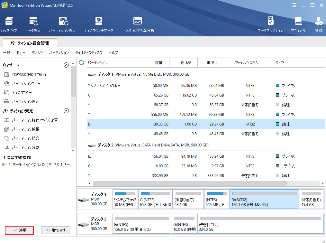The width and height of the screenshot is (326, 243).
Task: Choose パーティション分割 in sidebar
Action: 22,147
